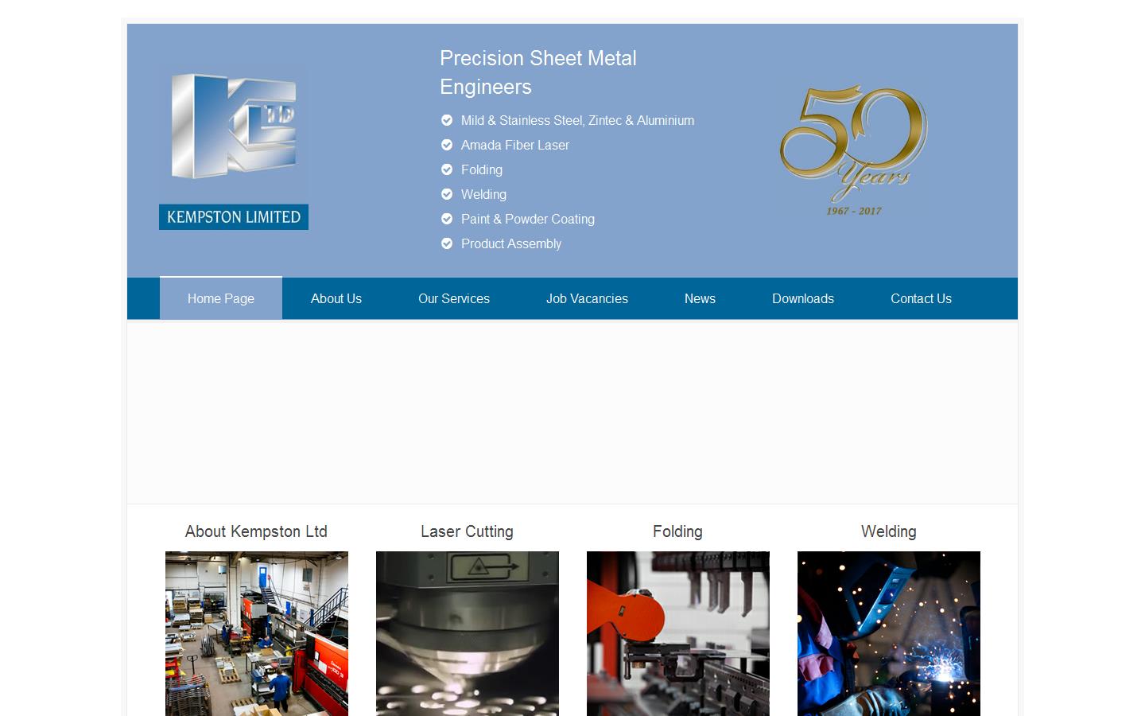Click the checkmark icon beside Folding

(x=447, y=169)
